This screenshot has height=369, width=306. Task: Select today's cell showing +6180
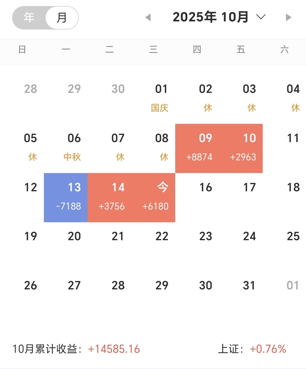click(153, 198)
